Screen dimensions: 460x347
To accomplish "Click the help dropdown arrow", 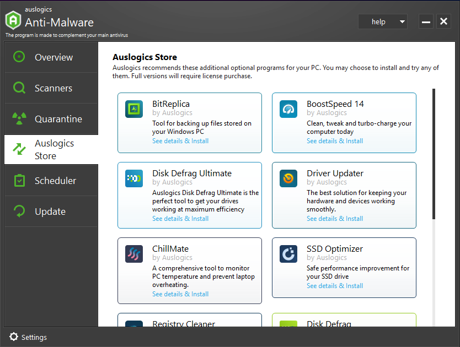I will (x=402, y=21).
